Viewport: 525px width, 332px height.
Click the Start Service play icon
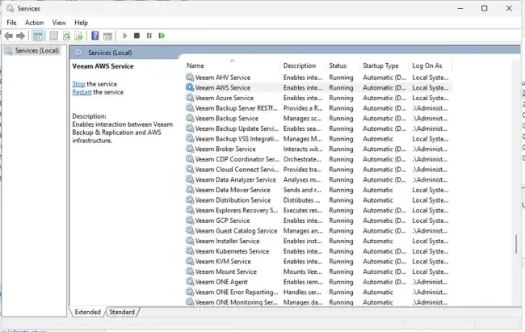pyautogui.click(x=125, y=36)
